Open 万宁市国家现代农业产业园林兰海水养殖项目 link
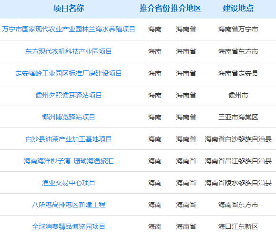The height and width of the screenshot is (236, 276). coord(69,29)
